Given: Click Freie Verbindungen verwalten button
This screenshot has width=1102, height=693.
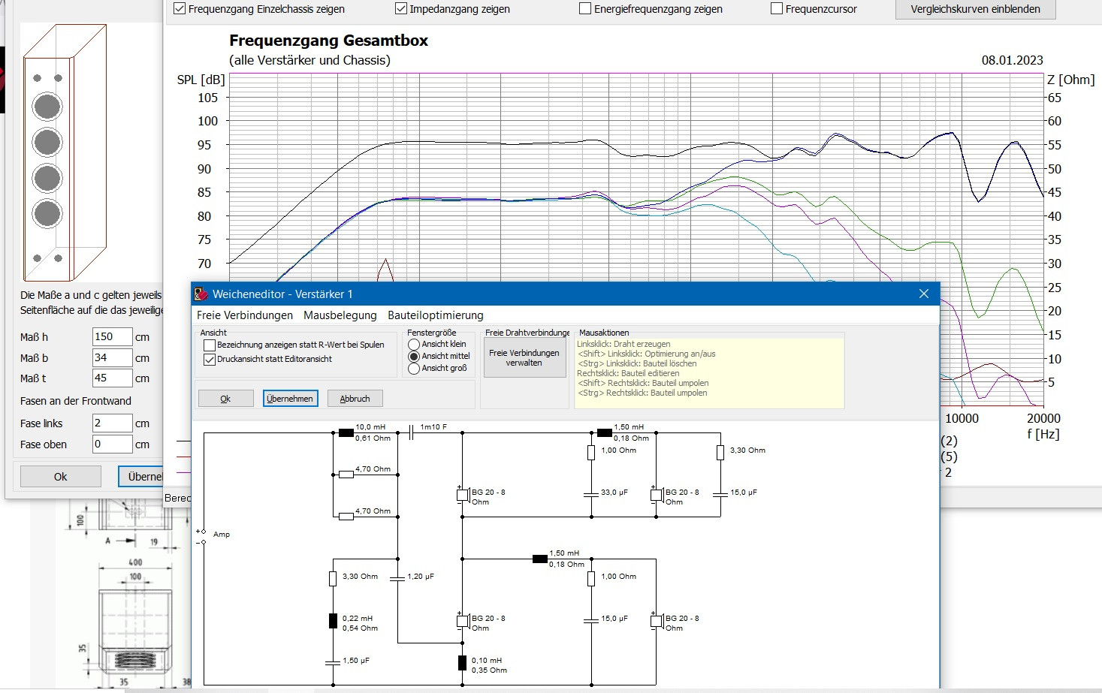Looking at the screenshot, I should point(524,358).
